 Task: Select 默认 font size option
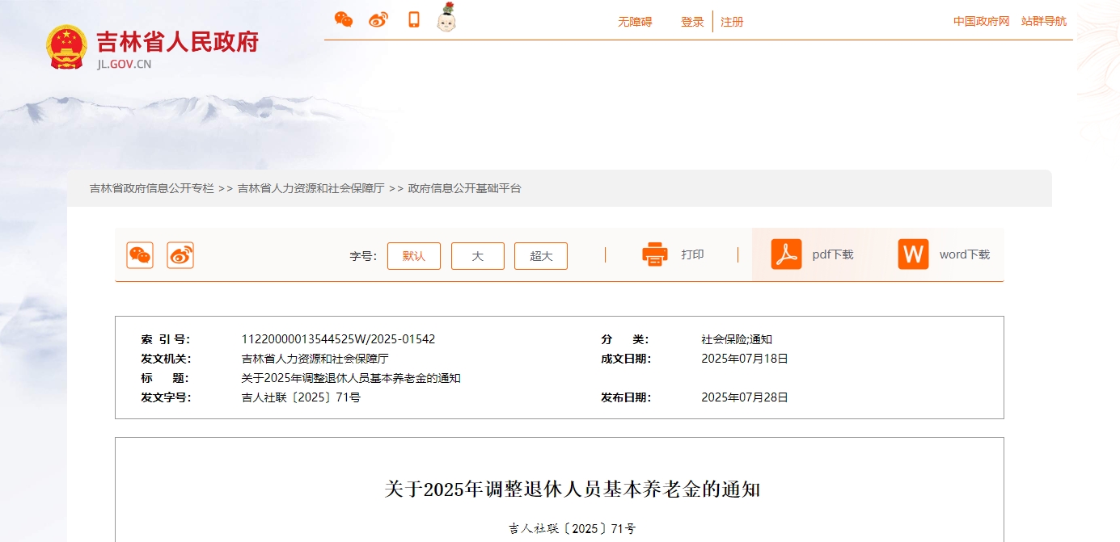tap(413, 255)
